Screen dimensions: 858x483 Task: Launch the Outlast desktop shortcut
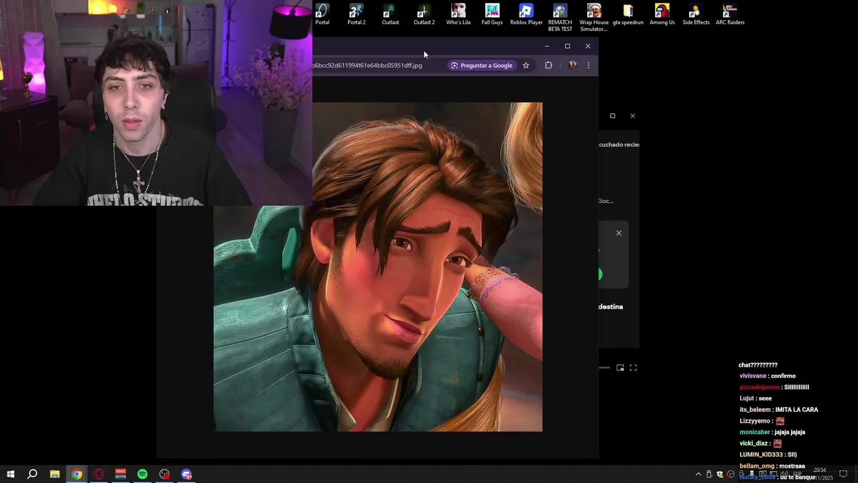[x=390, y=15]
